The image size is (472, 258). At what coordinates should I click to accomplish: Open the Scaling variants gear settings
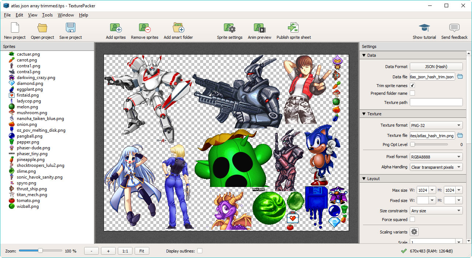point(414,232)
